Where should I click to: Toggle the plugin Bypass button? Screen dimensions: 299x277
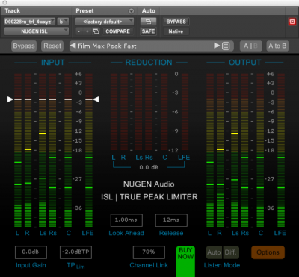[x=24, y=46]
